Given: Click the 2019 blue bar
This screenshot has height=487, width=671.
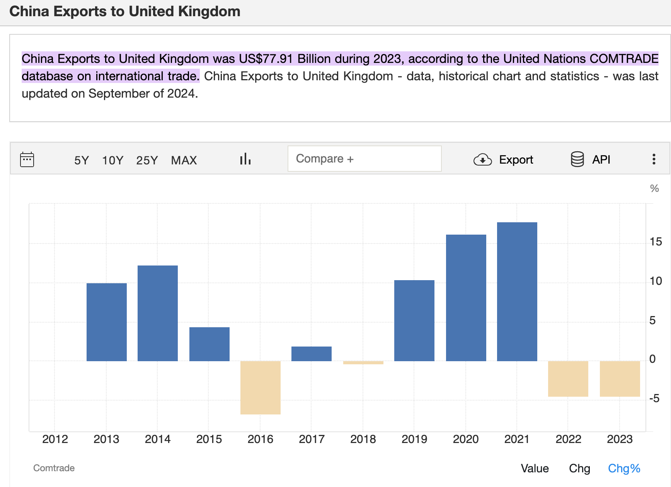Looking at the screenshot, I should (x=414, y=321).
